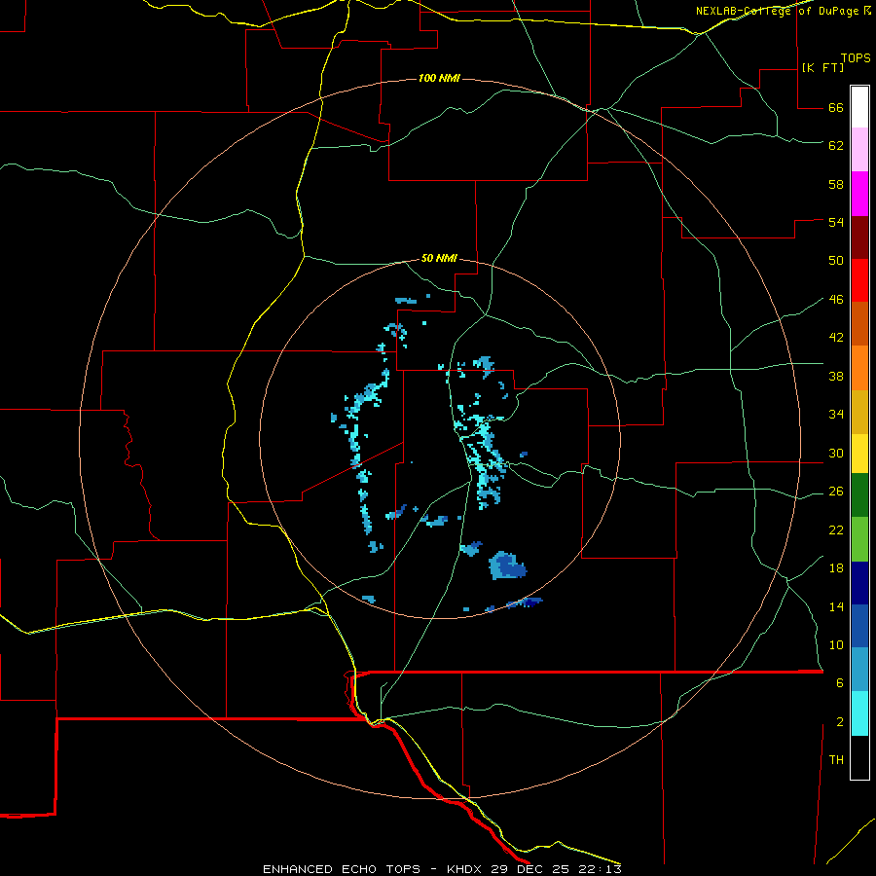876x876 pixels.
Task: Click the dark green legend swatch
Action: point(859,495)
